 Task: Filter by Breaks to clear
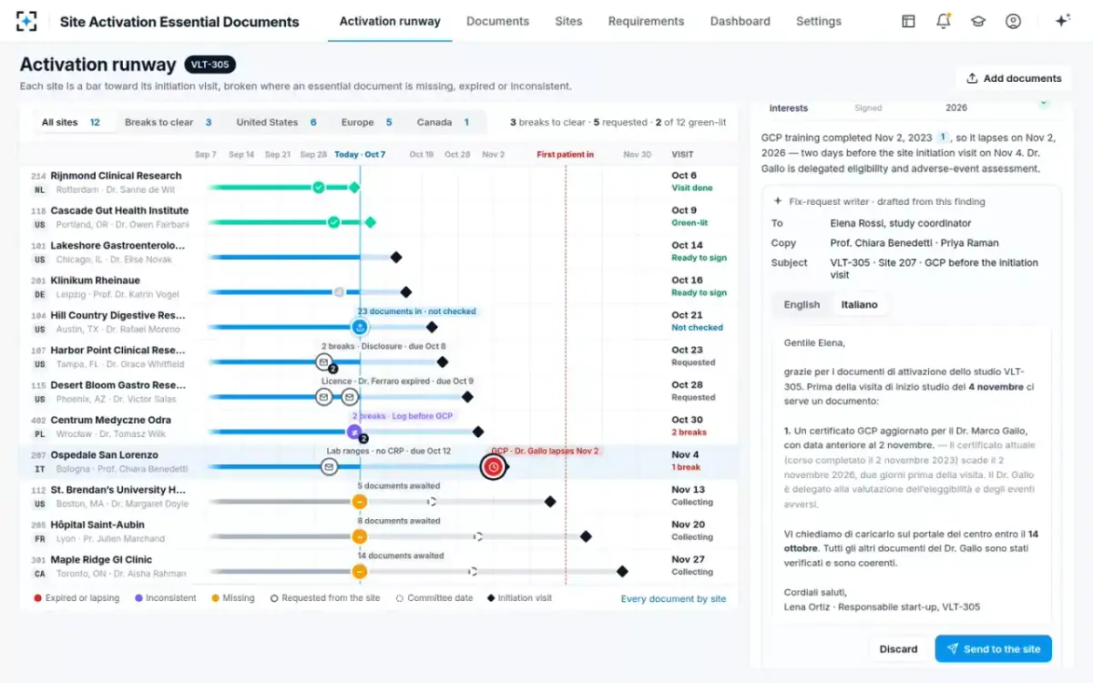[x=169, y=122]
